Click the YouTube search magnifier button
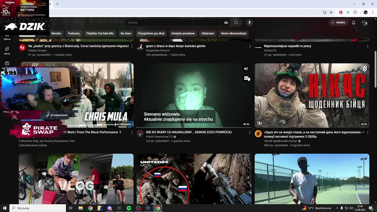This screenshot has width=377, height=212. click(x=236, y=22)
